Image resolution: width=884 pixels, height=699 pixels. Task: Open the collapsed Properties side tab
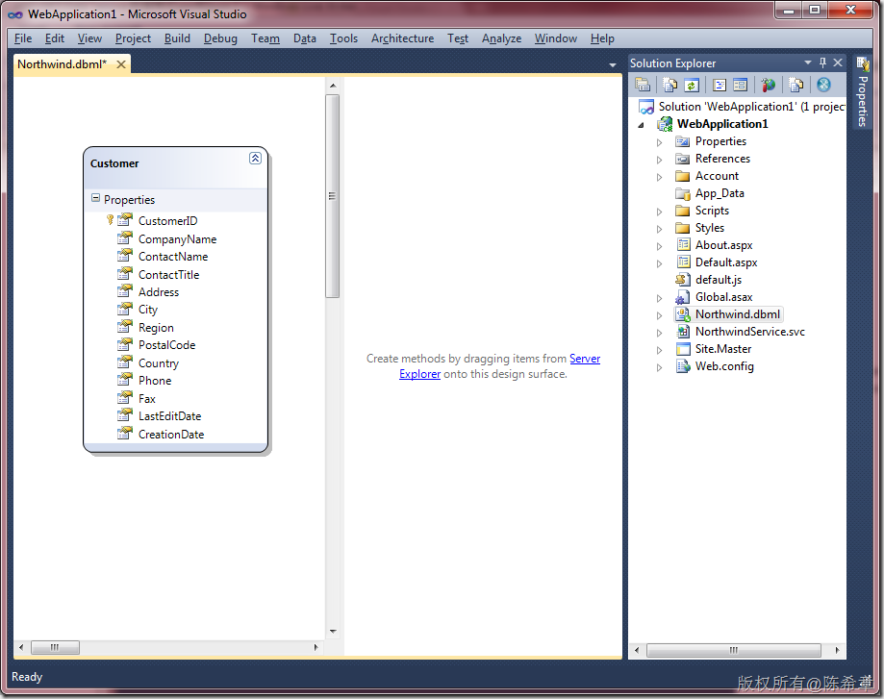[x=863, y=92]
